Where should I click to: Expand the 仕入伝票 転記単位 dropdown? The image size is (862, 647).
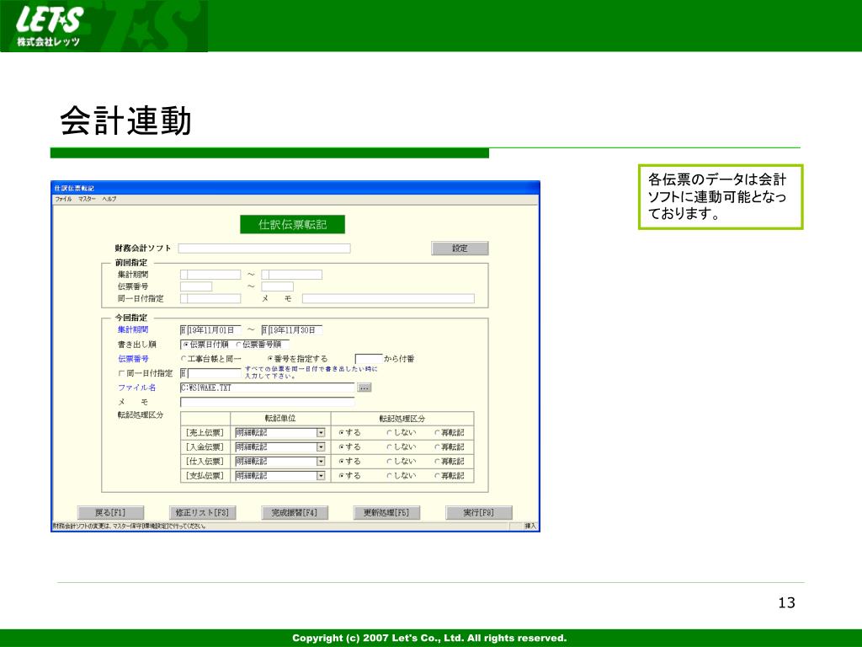pyautogui.click(x=321, y=462)
